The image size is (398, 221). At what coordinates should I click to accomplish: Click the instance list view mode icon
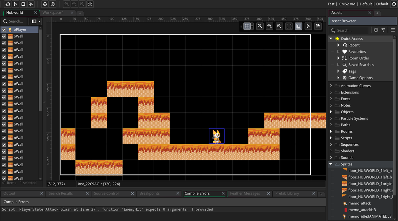tap(34, 21)
